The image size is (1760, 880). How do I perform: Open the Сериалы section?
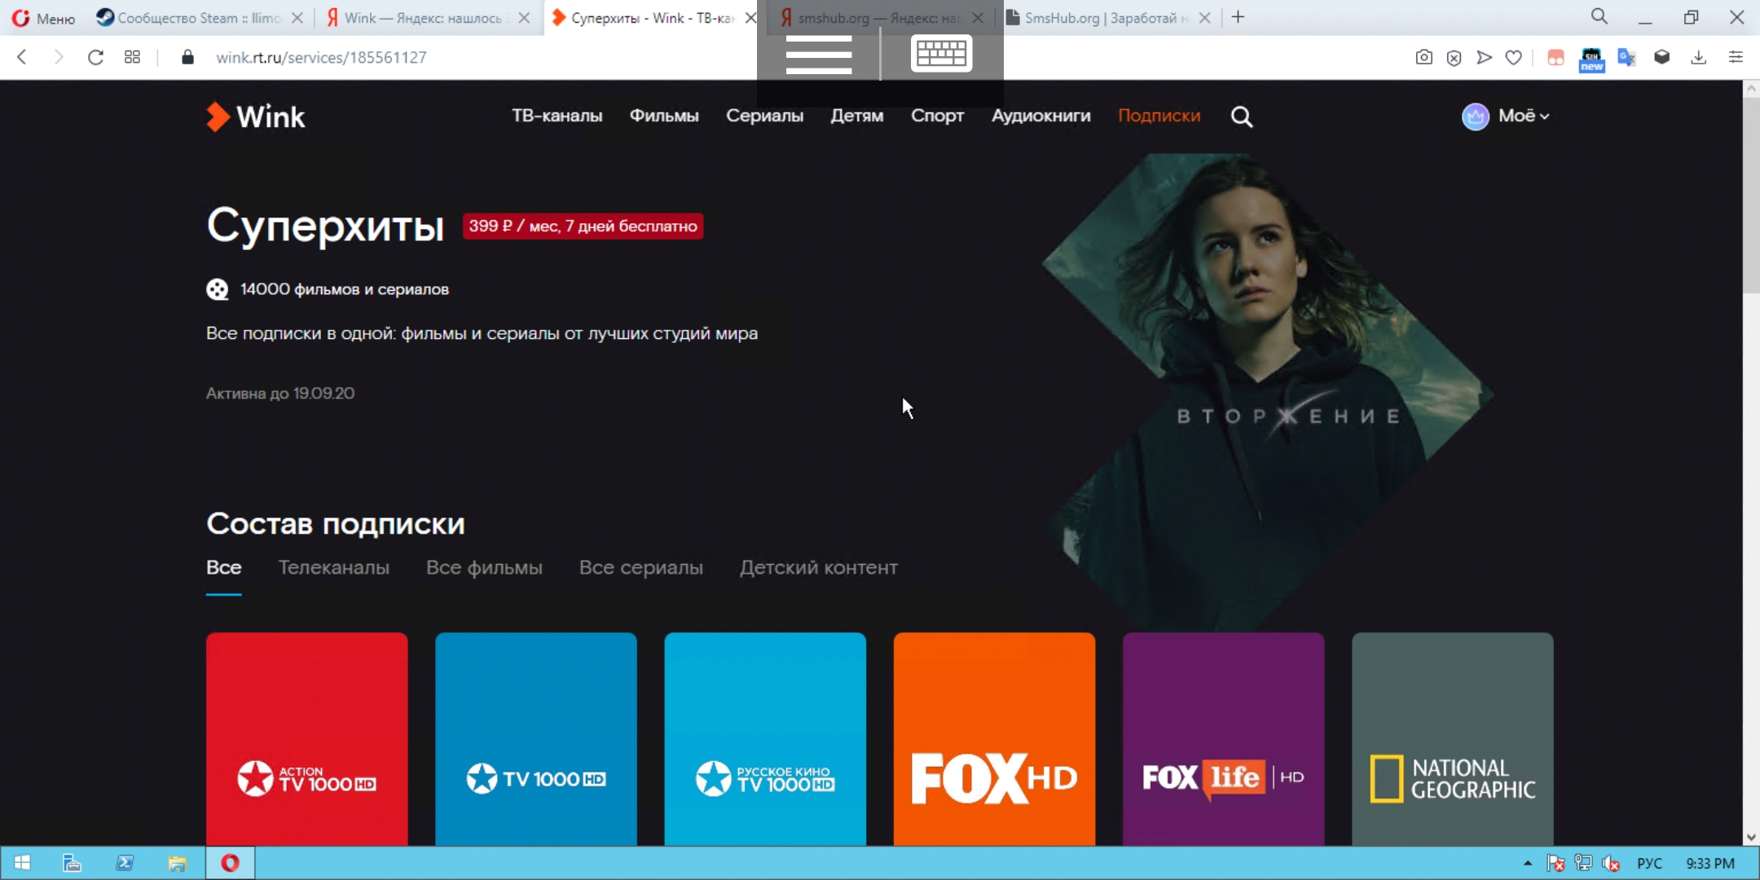764,116
